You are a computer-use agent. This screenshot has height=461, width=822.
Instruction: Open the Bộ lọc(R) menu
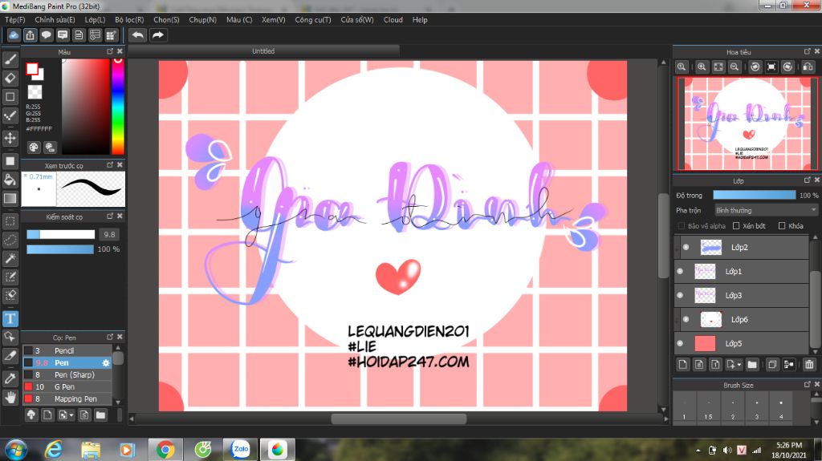pyautogui.click(x=129, y=20)
